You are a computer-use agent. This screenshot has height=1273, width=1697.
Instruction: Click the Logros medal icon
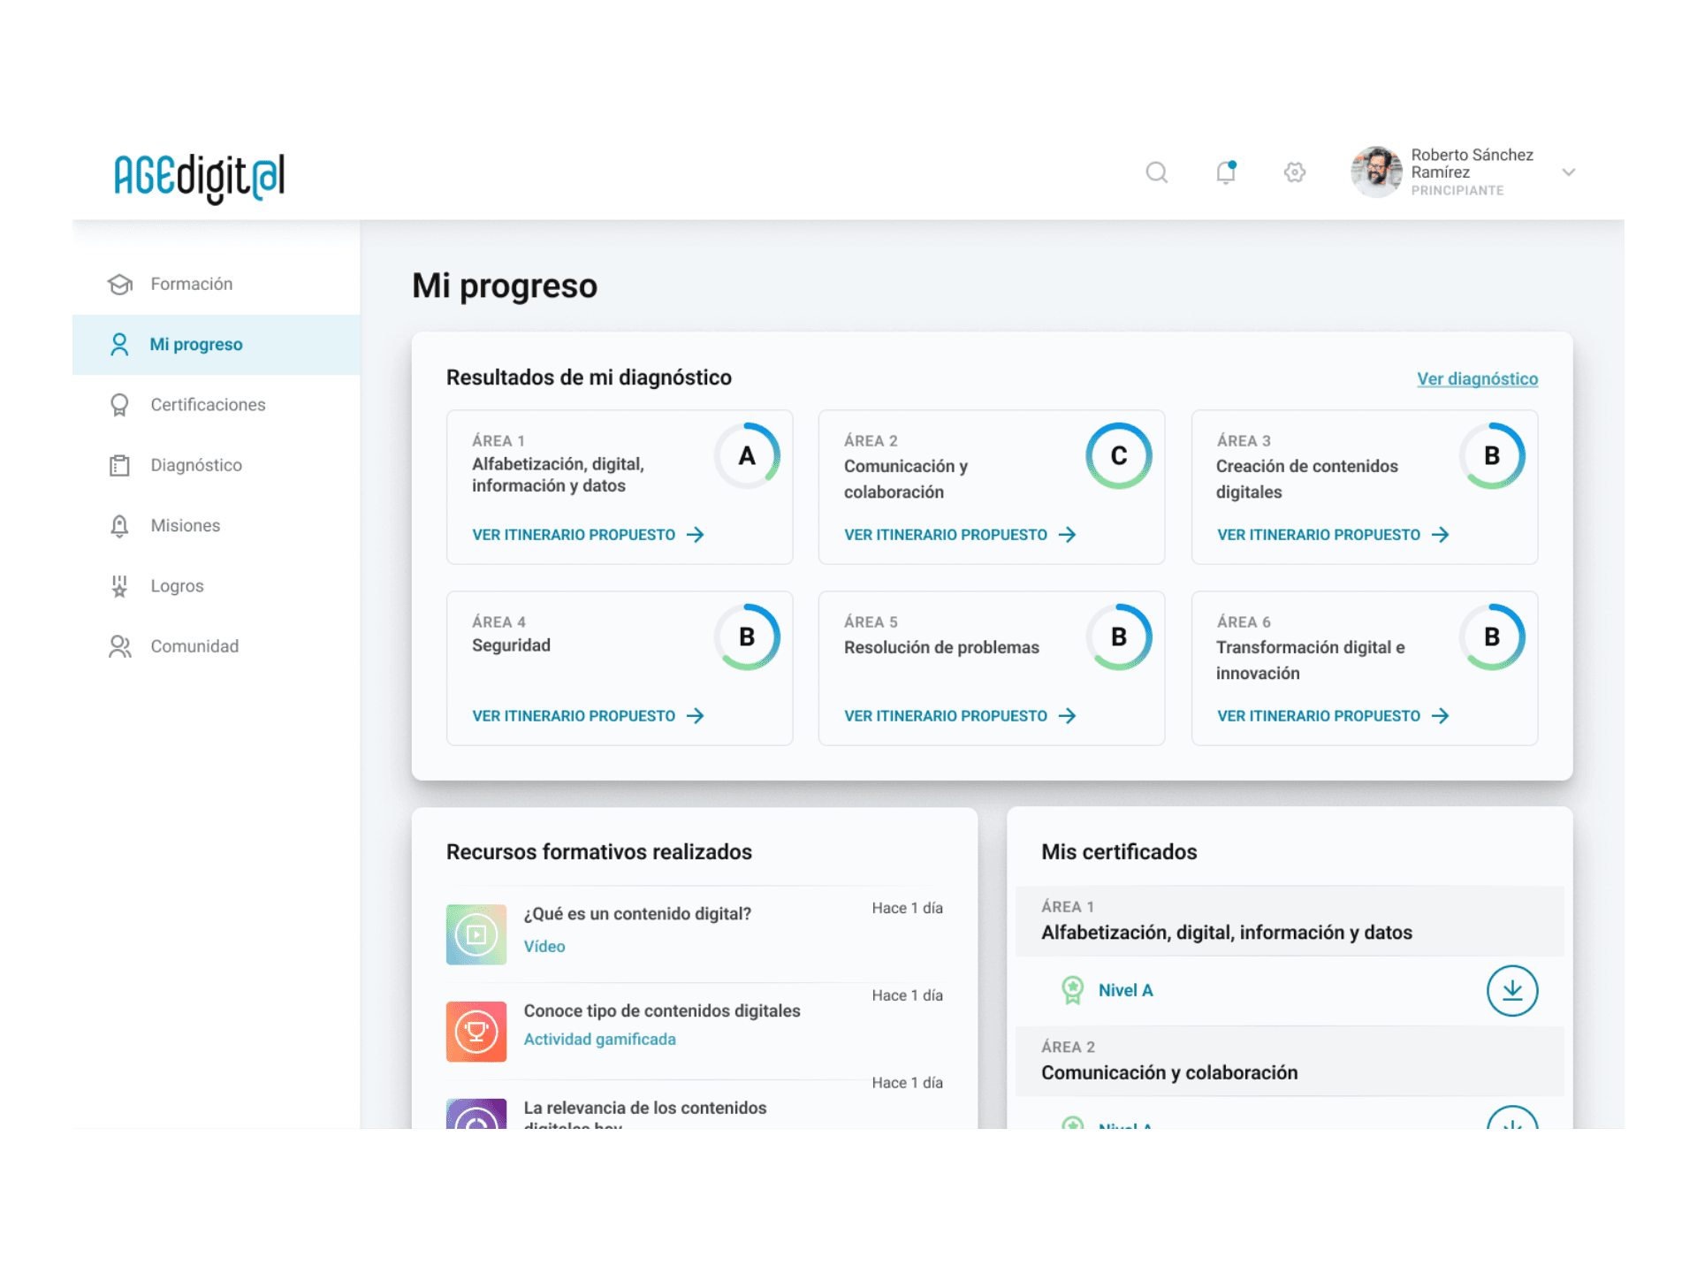[120, 586]
